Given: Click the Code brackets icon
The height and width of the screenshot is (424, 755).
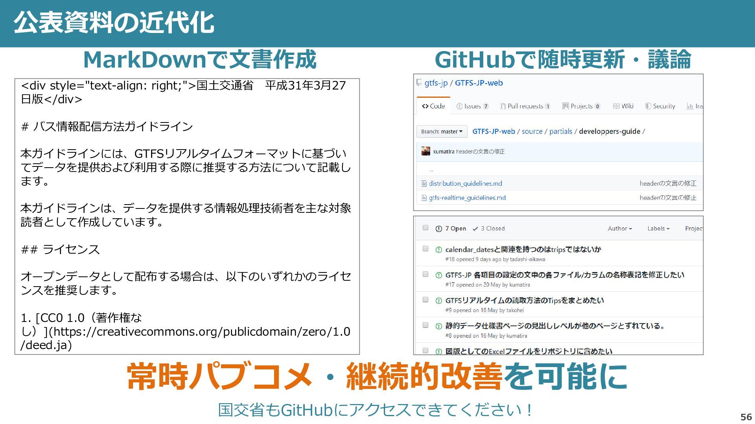Looking at the screenshot, I should pos(425,106).
